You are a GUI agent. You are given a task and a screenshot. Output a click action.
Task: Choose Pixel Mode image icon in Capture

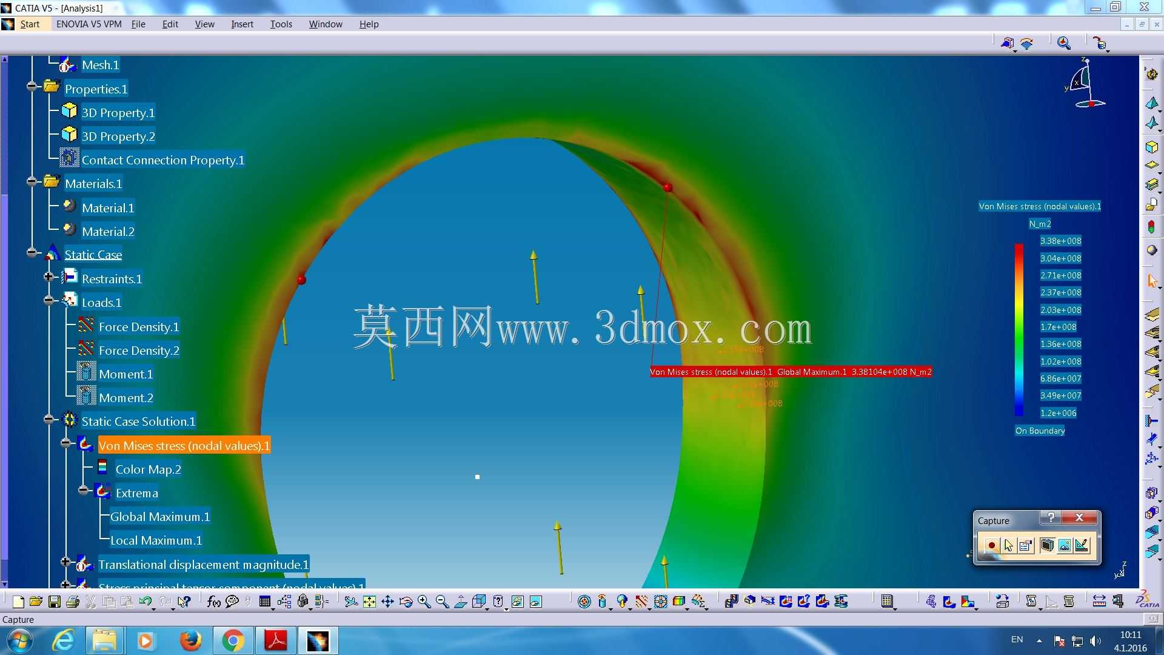click(1064, 546)
